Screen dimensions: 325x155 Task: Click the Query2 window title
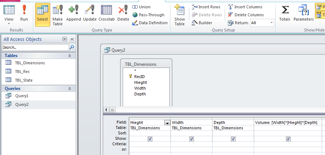pos(118,50)
